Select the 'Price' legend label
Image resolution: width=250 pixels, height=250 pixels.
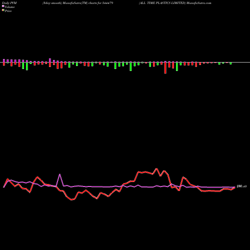(8, 11)
